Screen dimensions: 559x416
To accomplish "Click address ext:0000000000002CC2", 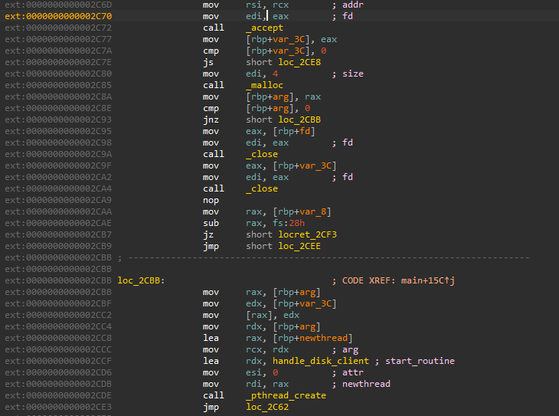I will point(58,316).
